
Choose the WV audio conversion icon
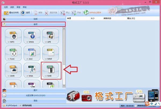click(x=50, y=84)
